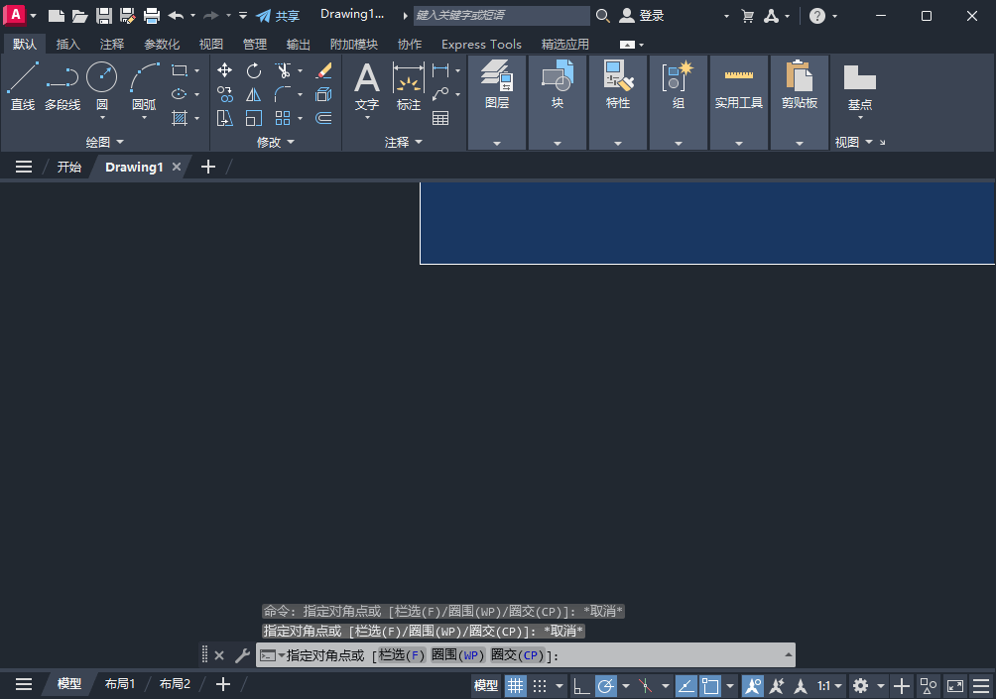Toggle grid display in the status bar
This screenshot has width=996, height=699.
tap(515, 685)
